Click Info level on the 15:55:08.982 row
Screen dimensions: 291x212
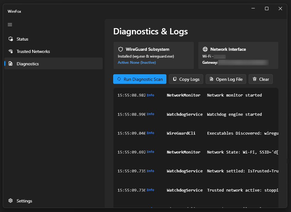(x=150, y=95)
